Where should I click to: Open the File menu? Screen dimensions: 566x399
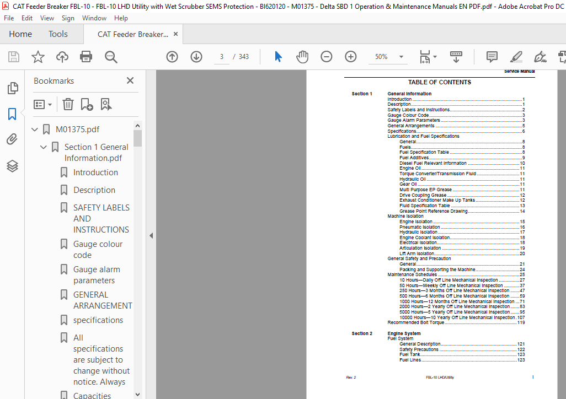9,18
